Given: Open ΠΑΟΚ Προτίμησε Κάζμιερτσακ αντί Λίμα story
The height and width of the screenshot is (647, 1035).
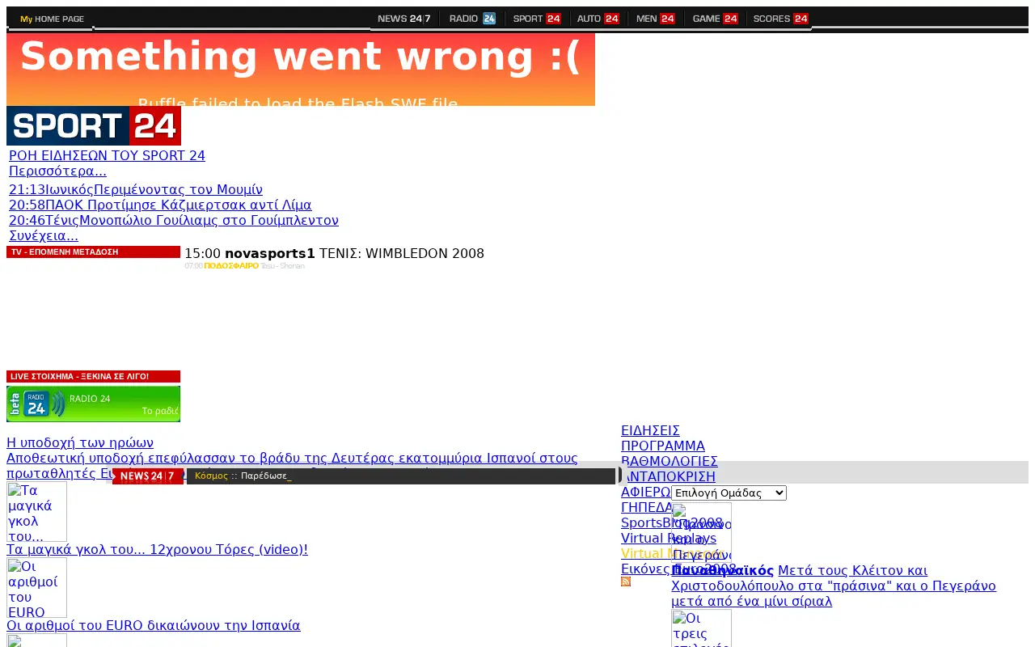Looking at the screenshot, I should coord(160,205).
